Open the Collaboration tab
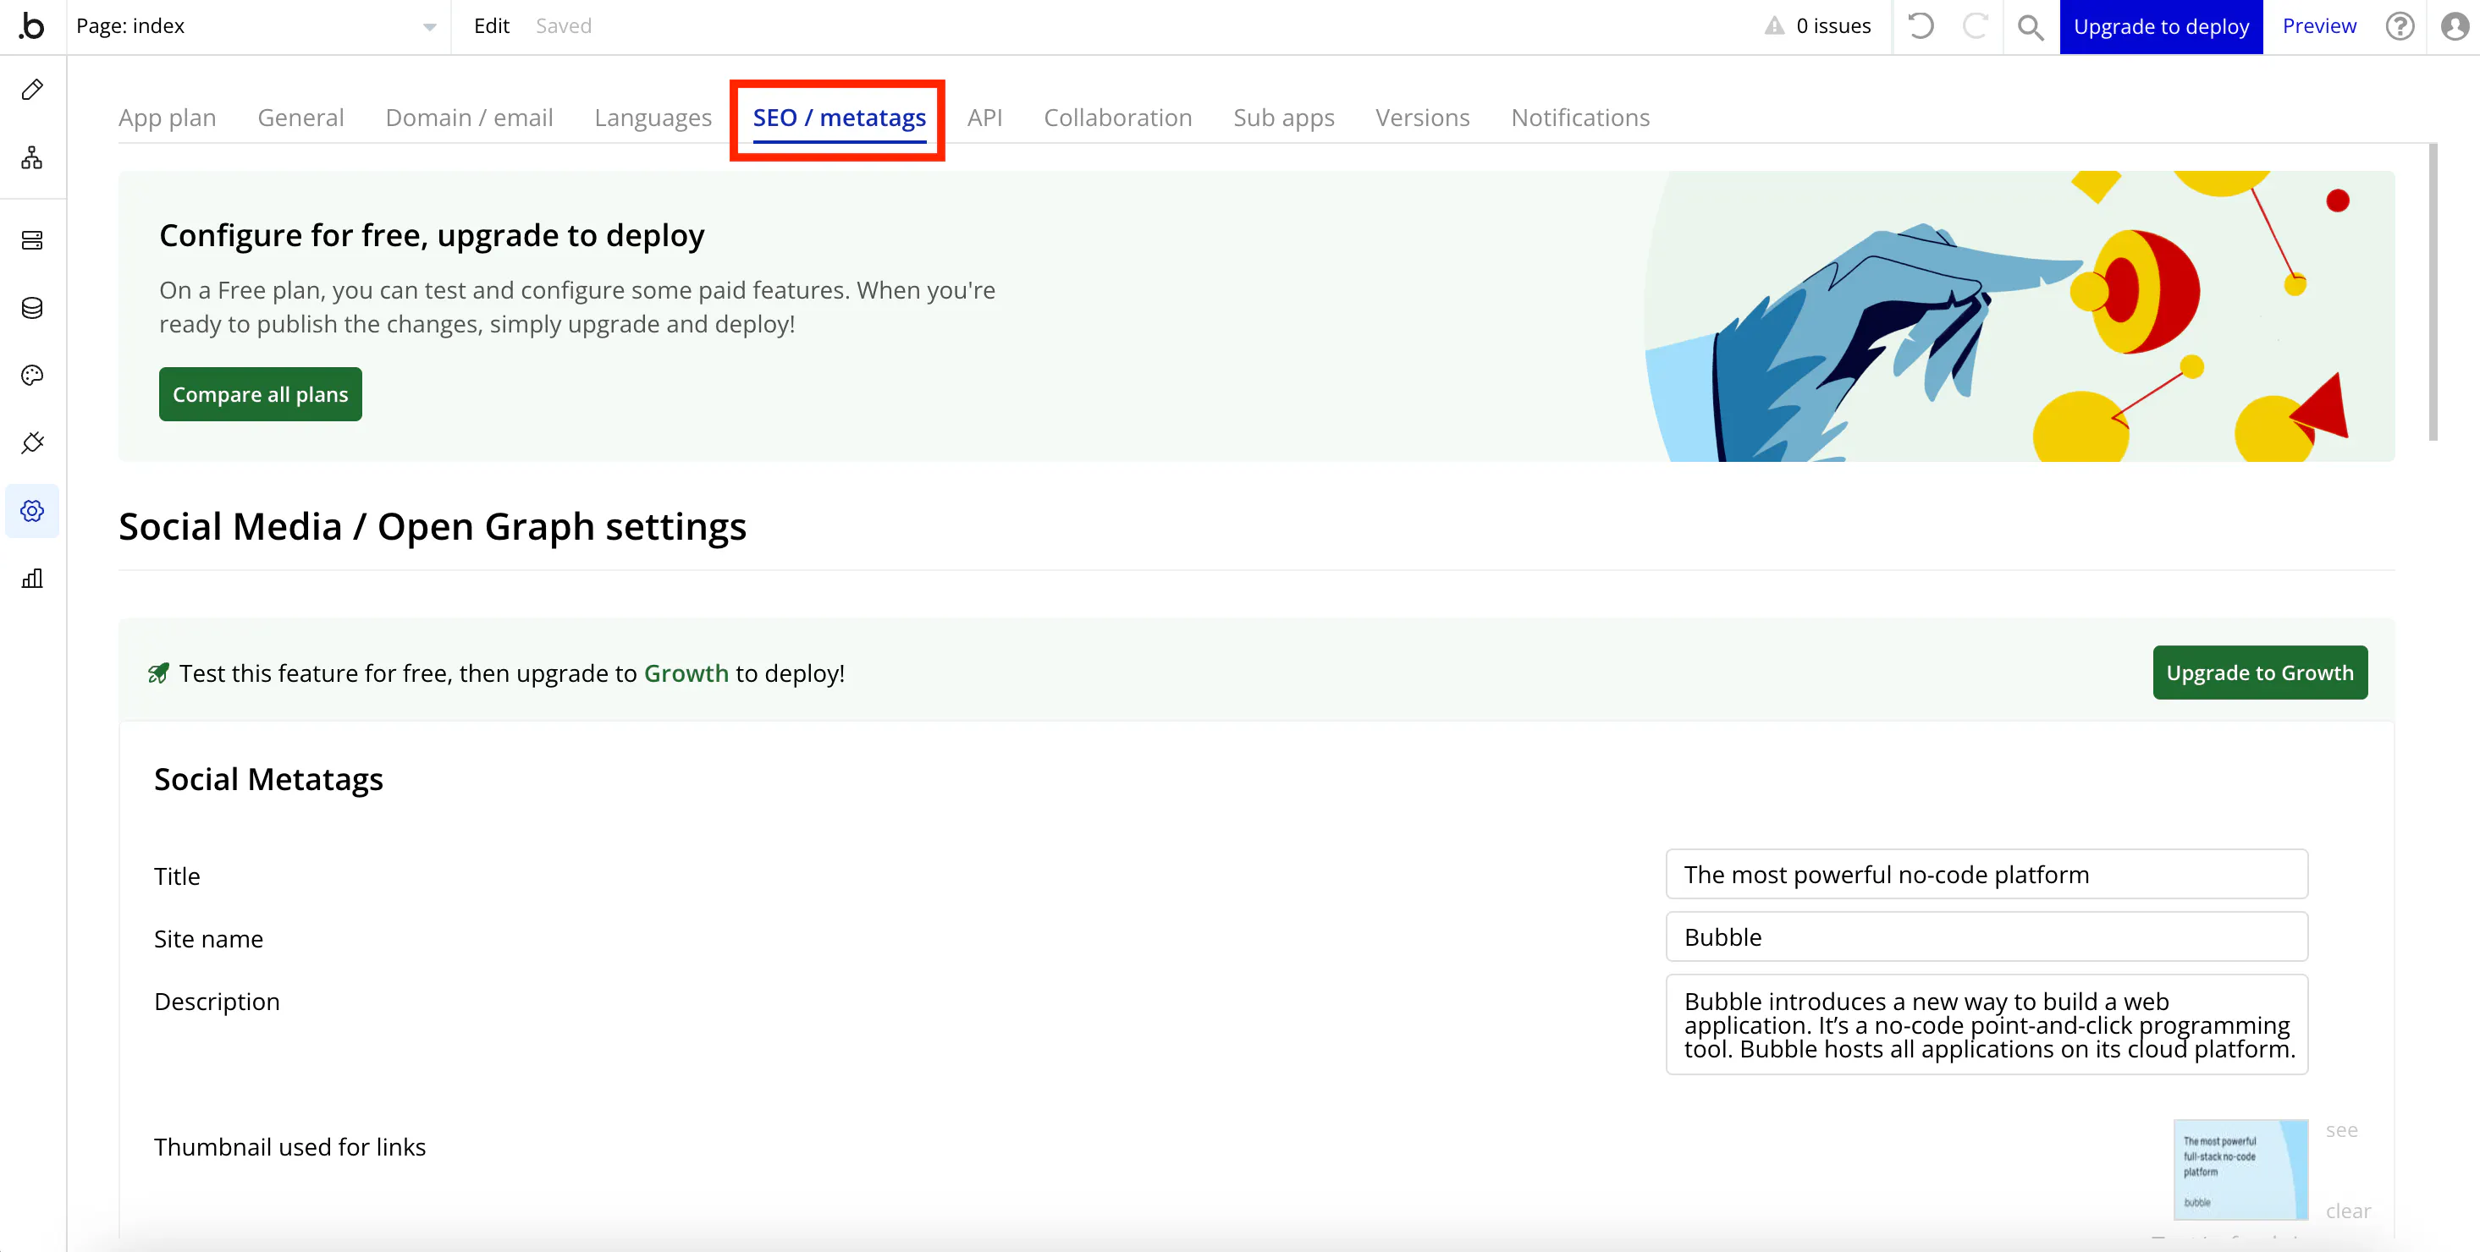This screenshot has height=1252, width=2480. pos(1118,118)
